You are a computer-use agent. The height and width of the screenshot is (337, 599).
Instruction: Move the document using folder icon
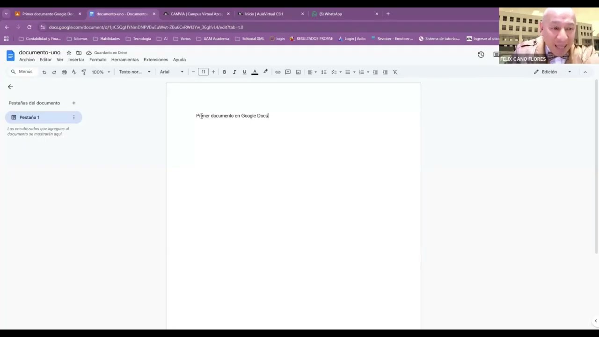[79, 53]
